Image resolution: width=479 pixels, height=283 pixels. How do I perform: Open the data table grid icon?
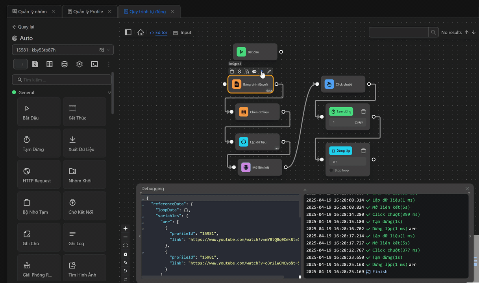[50, 64]
